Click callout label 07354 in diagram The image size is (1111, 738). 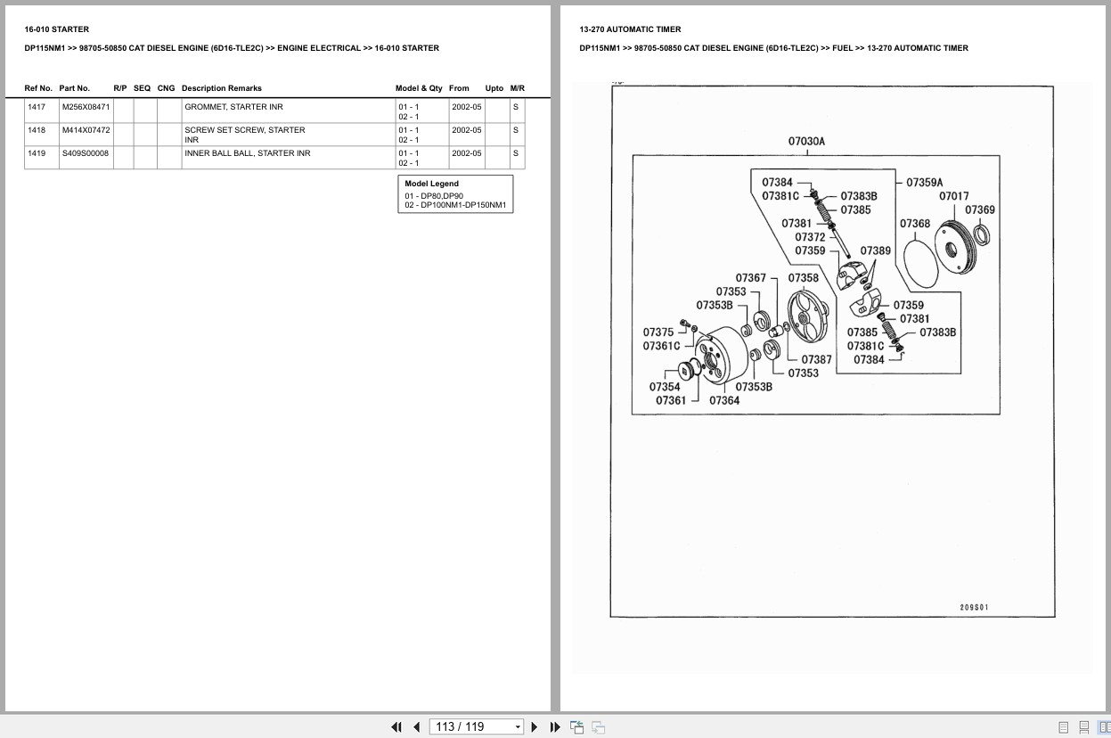tap(665, 387)
